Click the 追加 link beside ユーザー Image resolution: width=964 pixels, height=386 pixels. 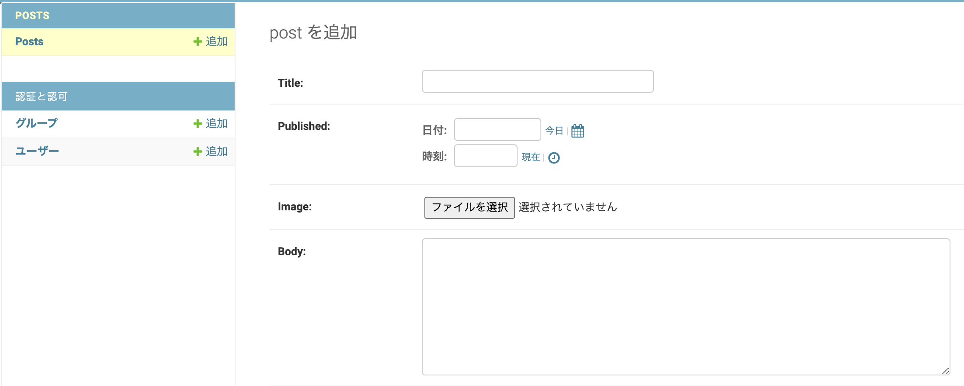(x=211, y=152)
